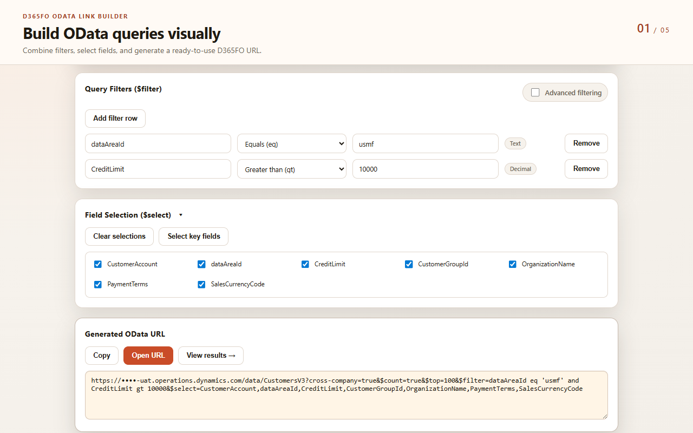Uncheck the CreditLimit field checkbox
Screen dimensions: 693x433
click(305, 264)
